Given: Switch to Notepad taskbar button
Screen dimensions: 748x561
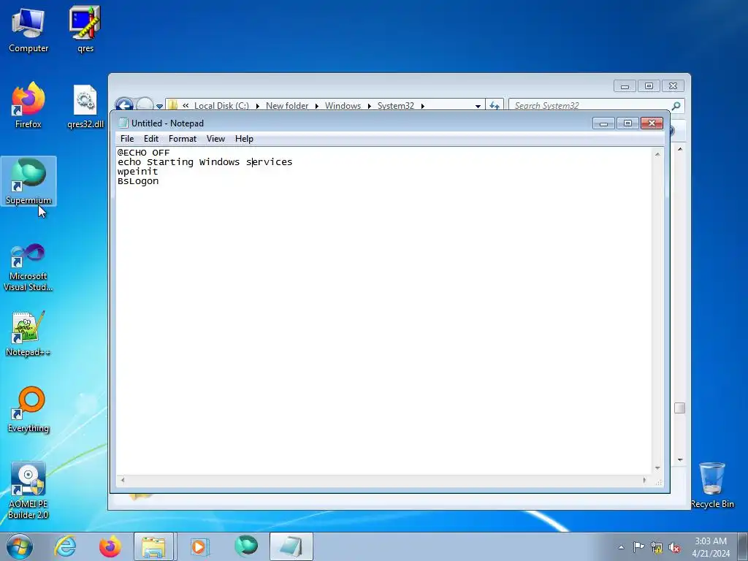Looking at the screenshot, I should coord(291,546).
